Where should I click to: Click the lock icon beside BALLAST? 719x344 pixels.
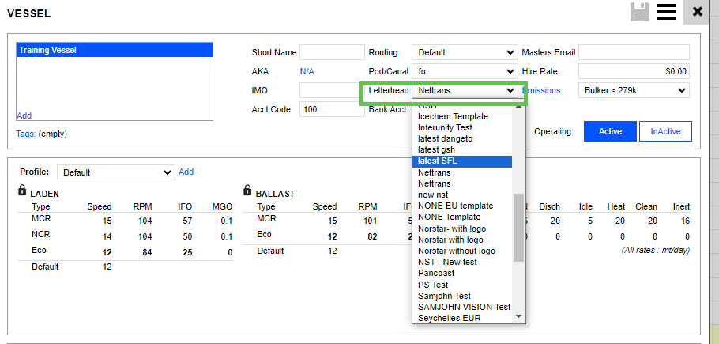248,191
